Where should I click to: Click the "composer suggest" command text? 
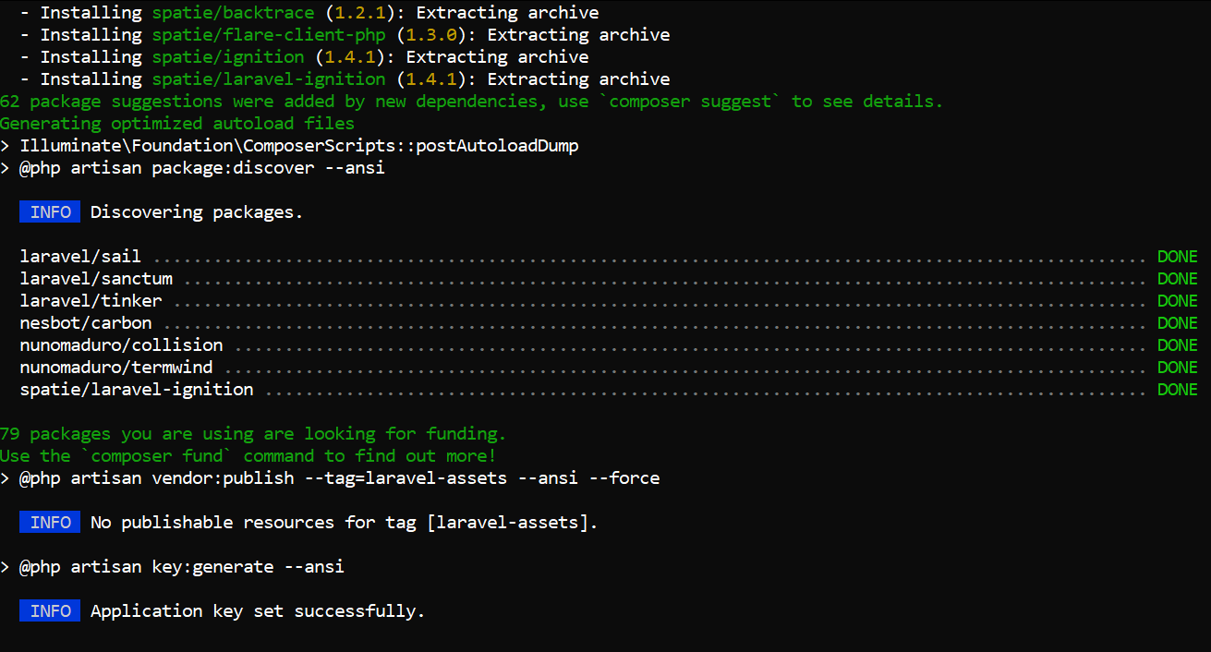pyautogui.click(x=696, y=102)
